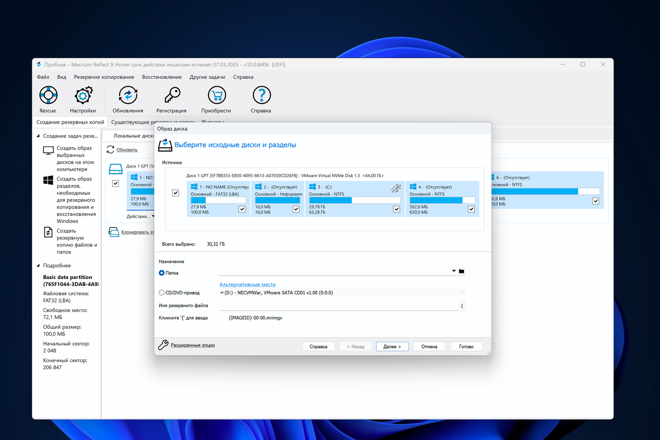The height and width of the screenshot is (440, 660).
Task: Click the disk image icon in dialog header
Action: (165, 145)
